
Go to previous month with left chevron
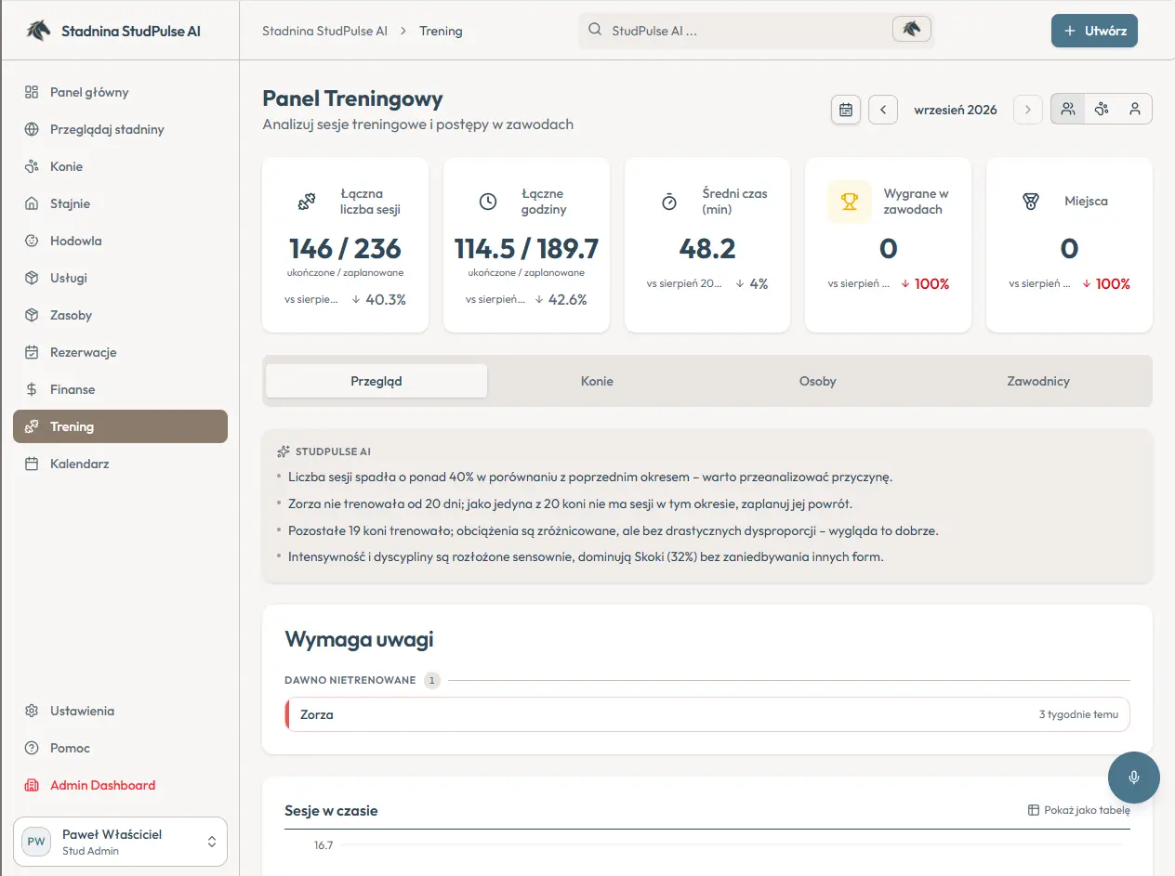pos(883,110)
